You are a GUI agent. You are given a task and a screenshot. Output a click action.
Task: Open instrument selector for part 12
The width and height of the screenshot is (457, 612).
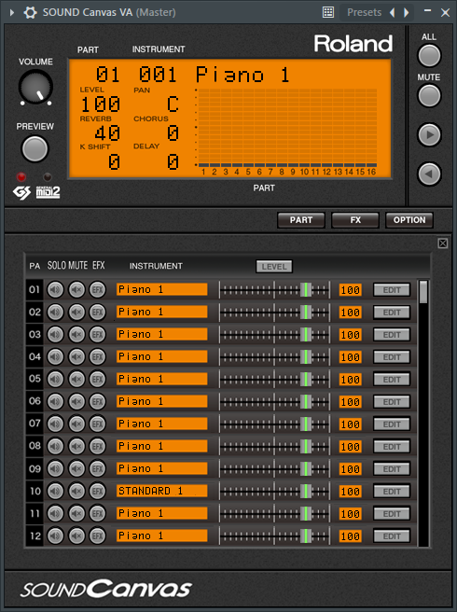pyautogui.click(x=162, y=535)
